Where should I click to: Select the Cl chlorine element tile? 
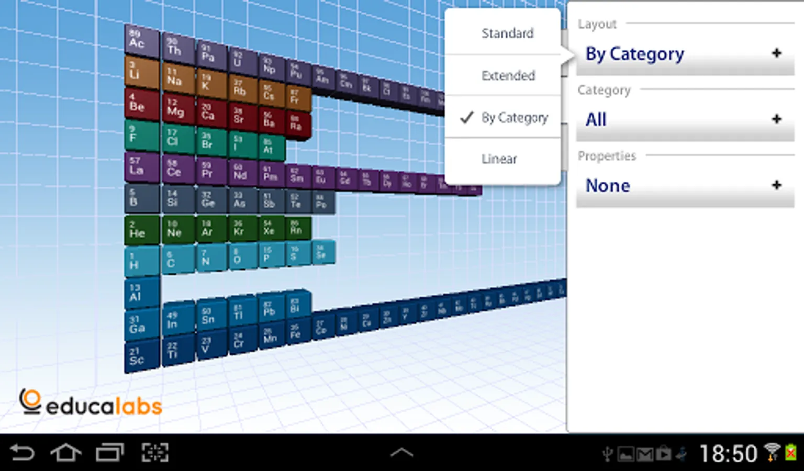click(x=178, y=139)
